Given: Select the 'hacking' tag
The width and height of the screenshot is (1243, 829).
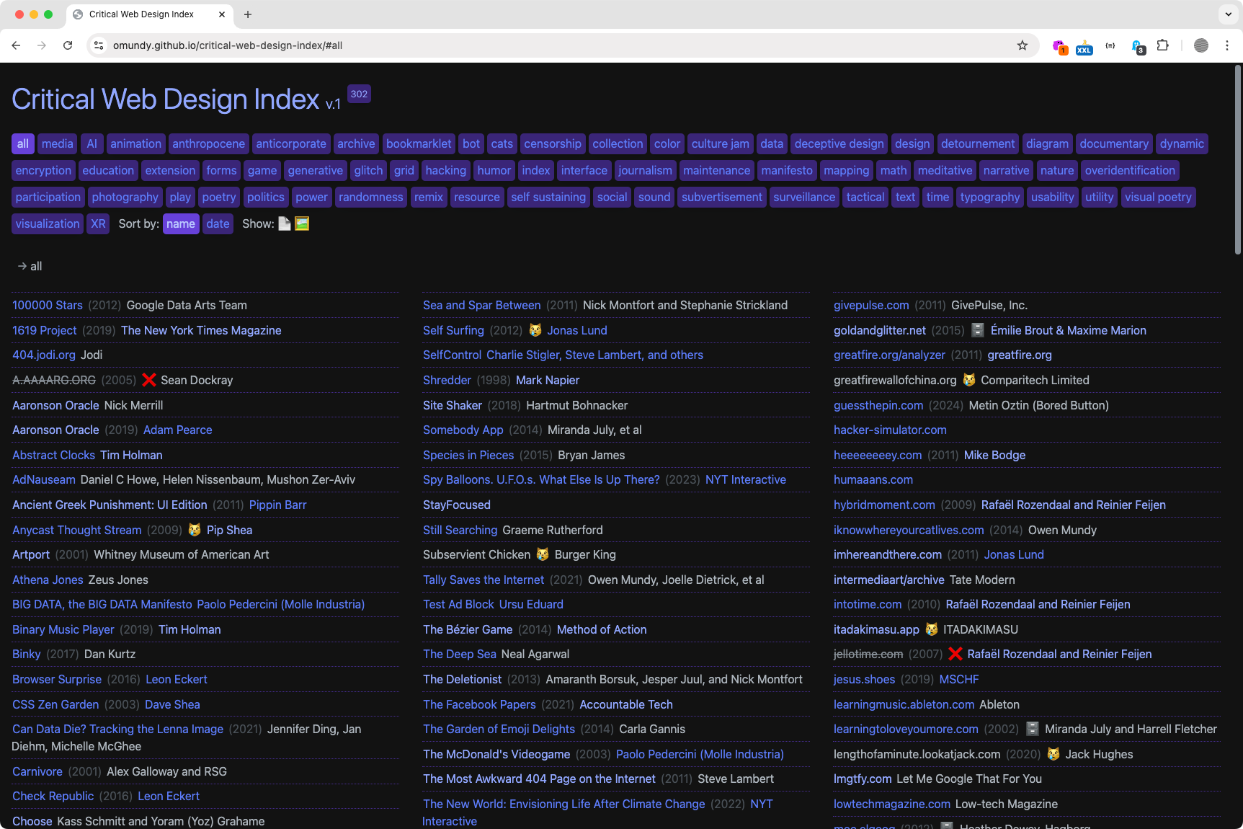Looking at the screenshot, I should click(446, 171).
